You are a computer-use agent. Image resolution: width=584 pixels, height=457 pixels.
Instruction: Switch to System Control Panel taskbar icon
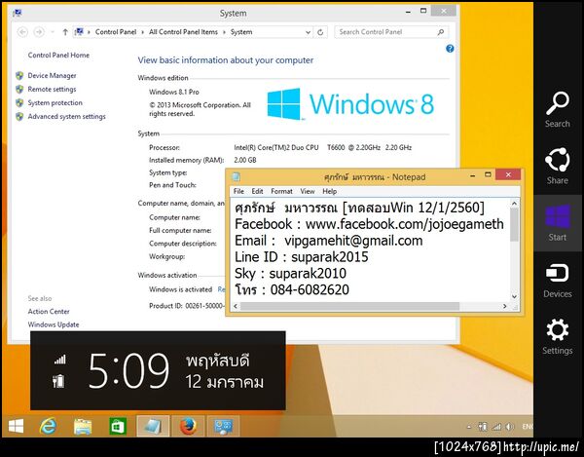coord(224,426)
